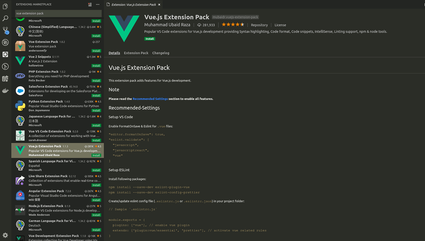This screenshot has width=425, height=241.
Task: Install Vue.js Extension Pack from details page
Action: (150, 39)
